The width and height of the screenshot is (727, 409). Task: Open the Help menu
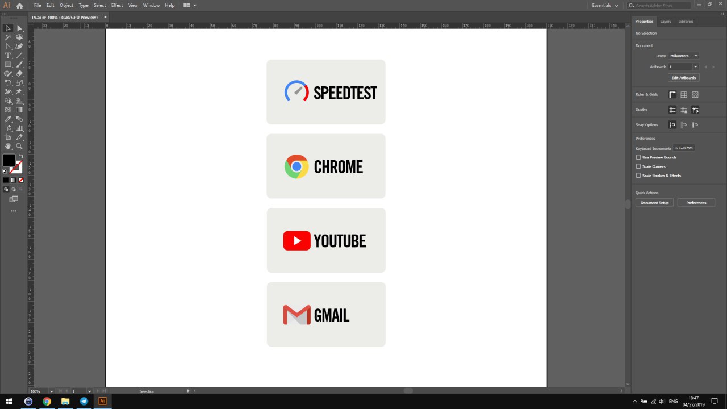point(170,5)
